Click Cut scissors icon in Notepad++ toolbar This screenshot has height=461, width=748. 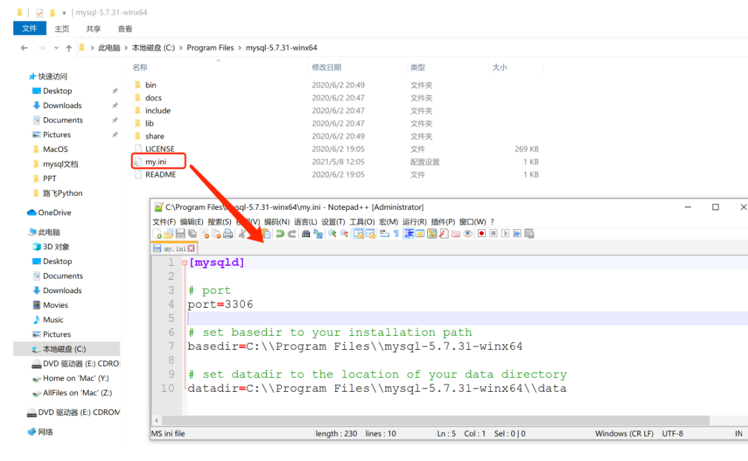tap(242, 234)
